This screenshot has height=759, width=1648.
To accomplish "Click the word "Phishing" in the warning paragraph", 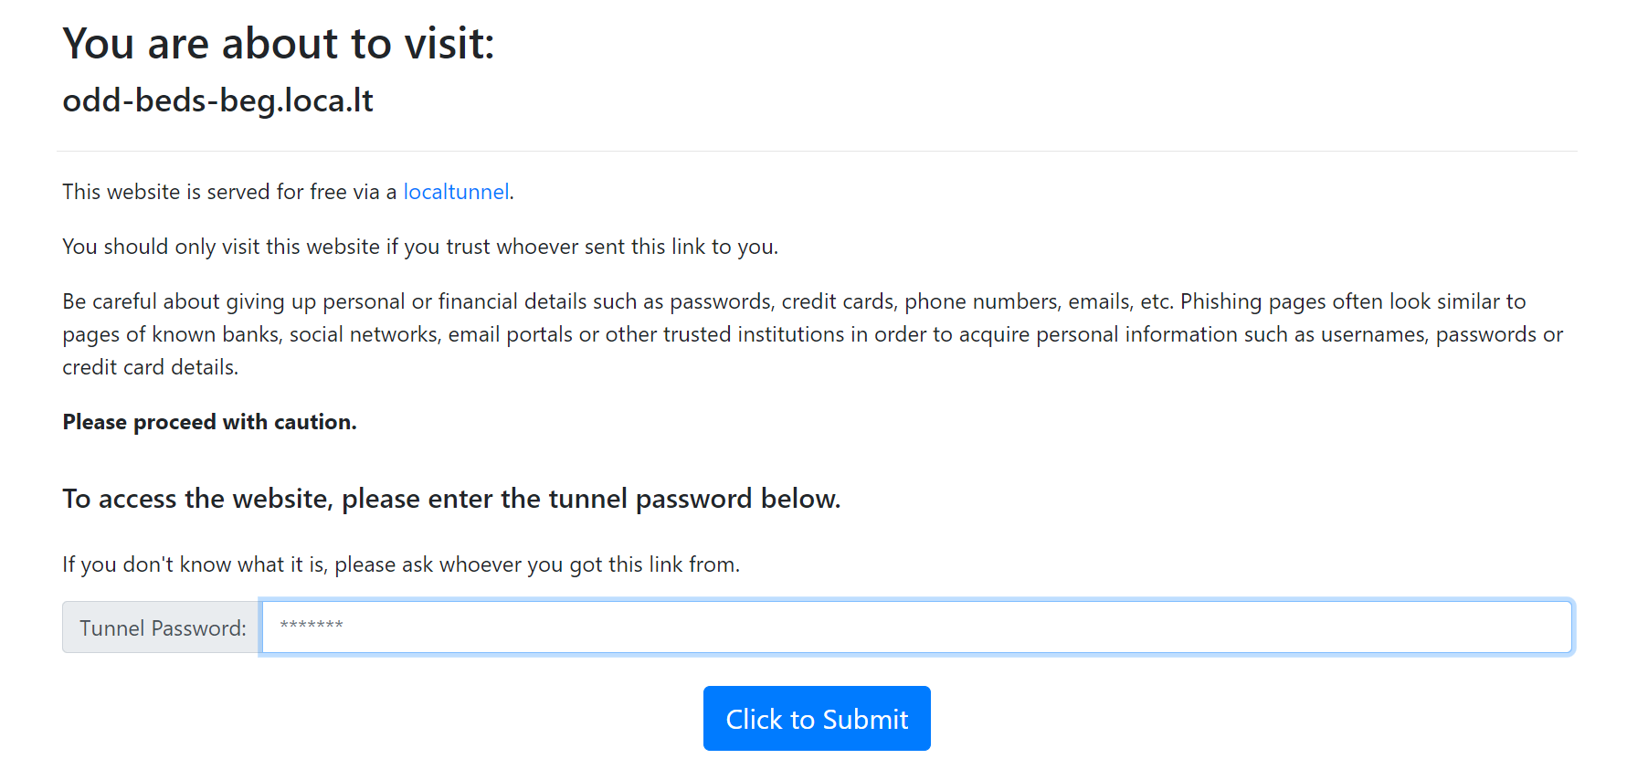I will click(x=1220, y=301).
